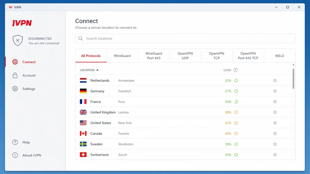
Task: Favorite the Canada Toronto server star
Action: point(275,134)
